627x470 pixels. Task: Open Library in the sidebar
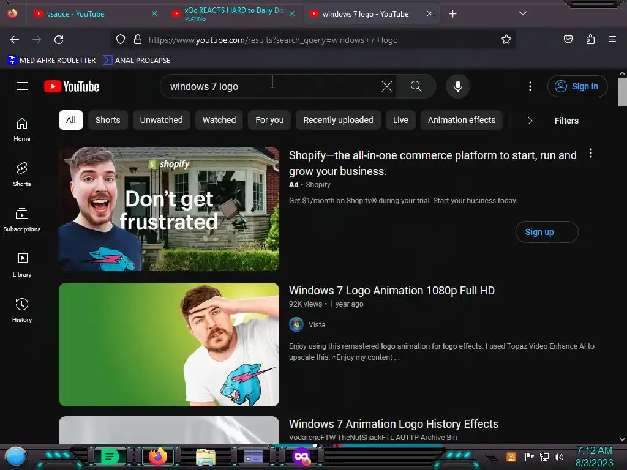[x=22, y=265]
